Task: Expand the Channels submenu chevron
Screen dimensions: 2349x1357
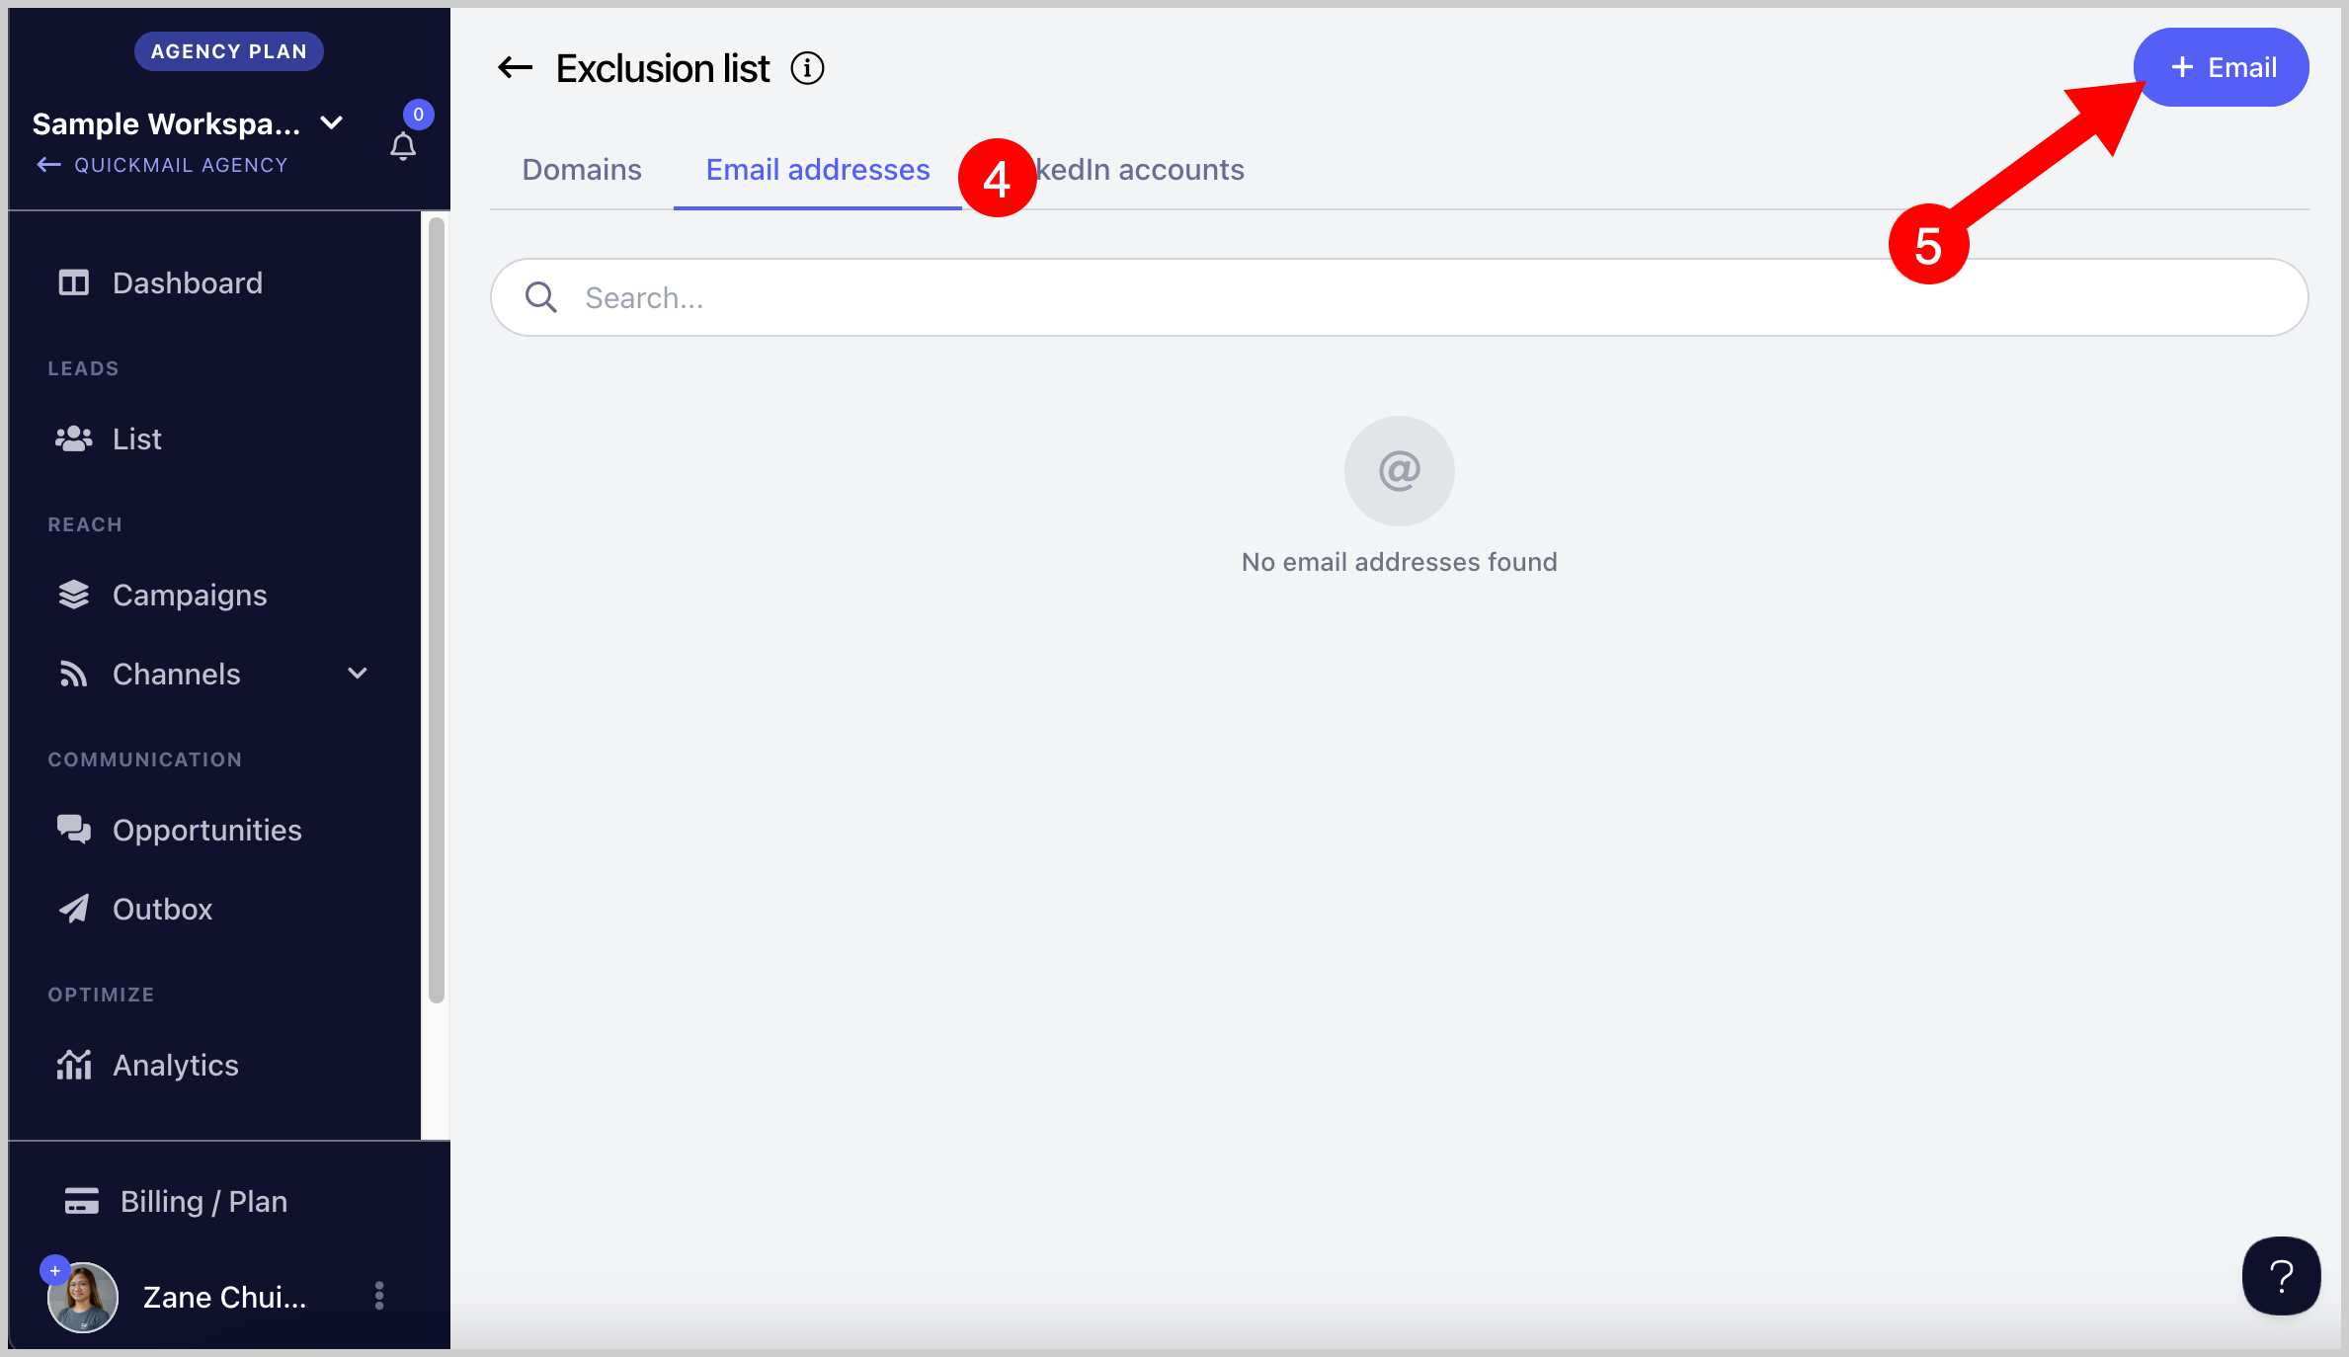Action: click(358, 675)
